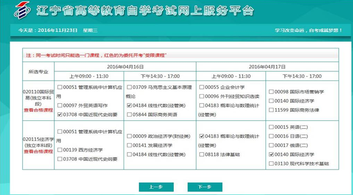Go back with 上一步 button
This screenshot has width=353, height=195.
[156, 187]
